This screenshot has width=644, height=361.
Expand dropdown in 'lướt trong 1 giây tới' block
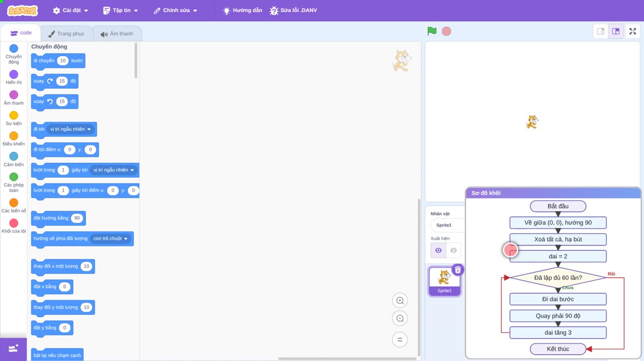(114, 170)
